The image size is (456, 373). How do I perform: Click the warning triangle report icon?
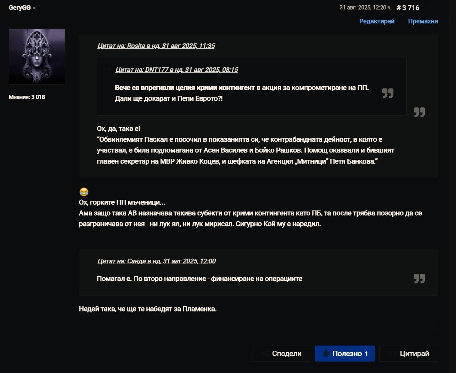[83, 354]
